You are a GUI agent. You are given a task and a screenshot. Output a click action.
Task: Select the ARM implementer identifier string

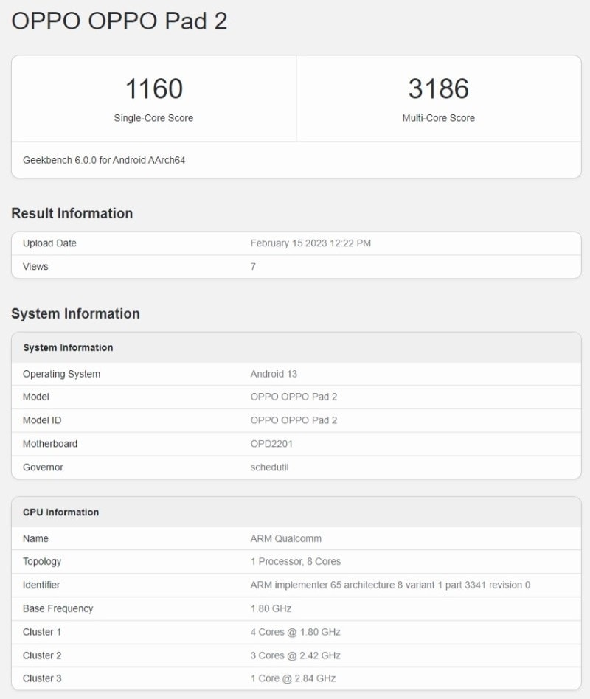[390, 585]
